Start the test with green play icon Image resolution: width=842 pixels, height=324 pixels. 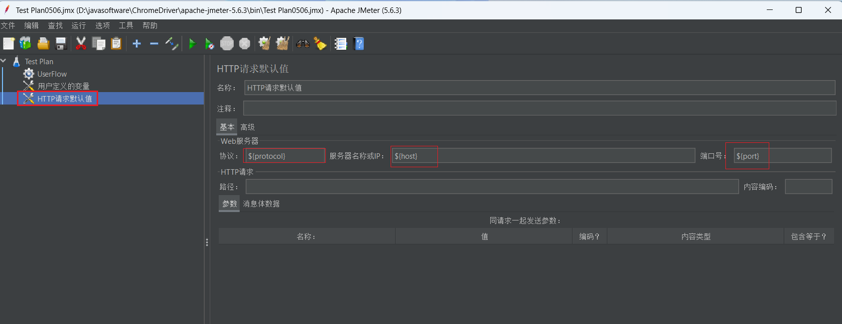click(192, 44)
